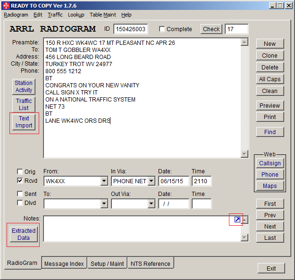Click the Exit button
The width and height of the screenshot is (295, 280).
[271, 268]
